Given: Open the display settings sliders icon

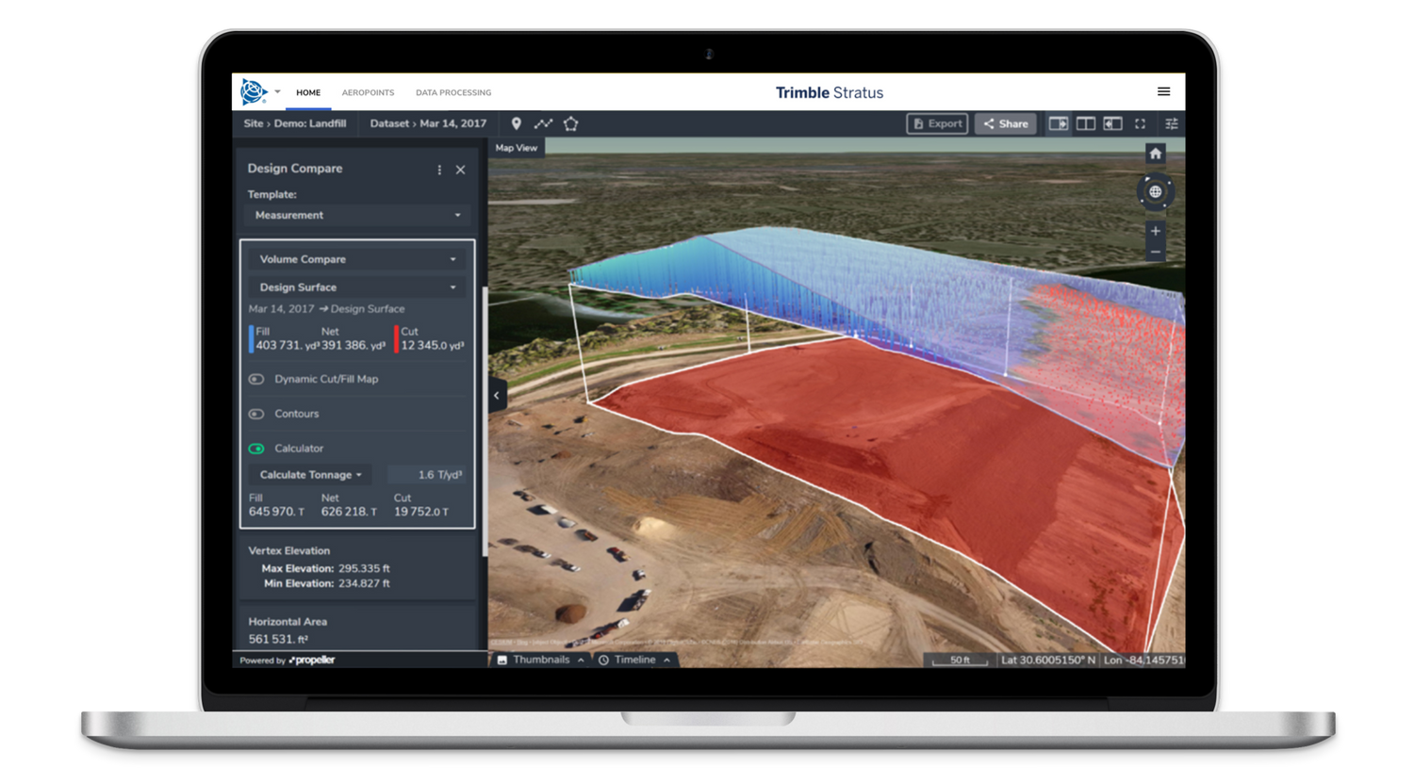Looking at the screenshot, I should click(1172, 123).
